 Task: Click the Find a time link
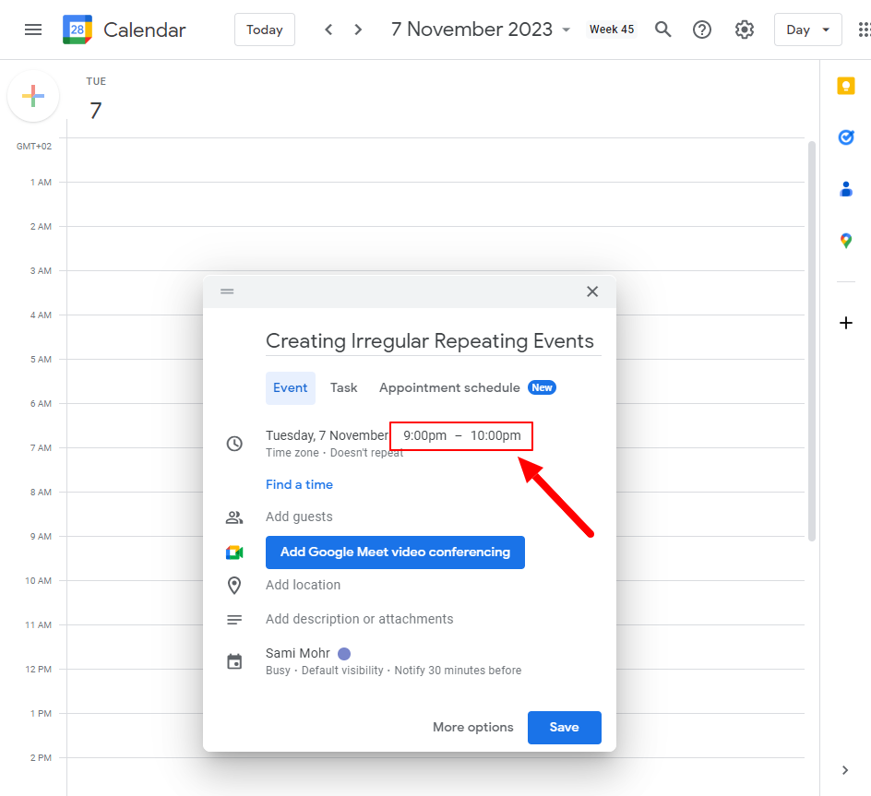[x=299, y=485]
